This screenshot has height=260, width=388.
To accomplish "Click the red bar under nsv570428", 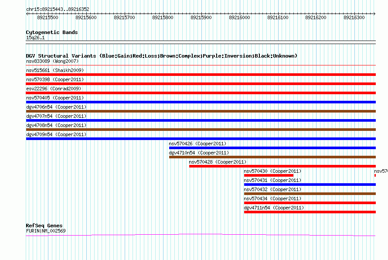I will click(282, 166).
